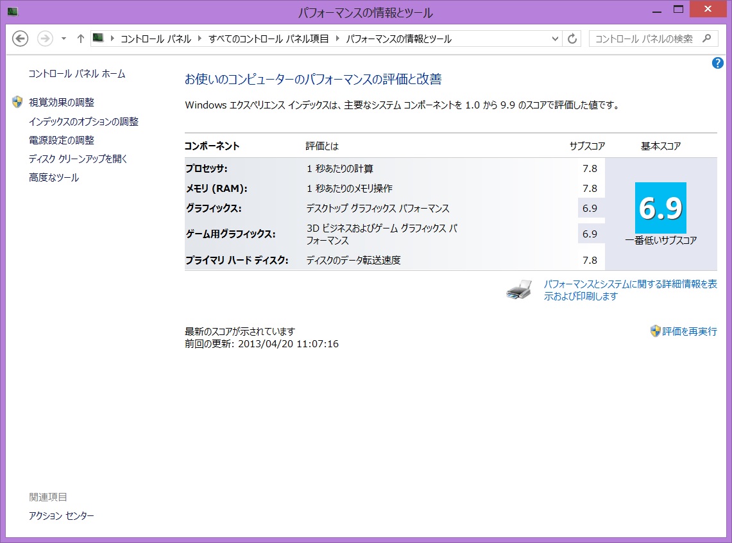The height and width of the screenshot is (543, 732).
Task: Click the ゲーム用グラフィックス subscore 6.9
Action: click(590, 234)
